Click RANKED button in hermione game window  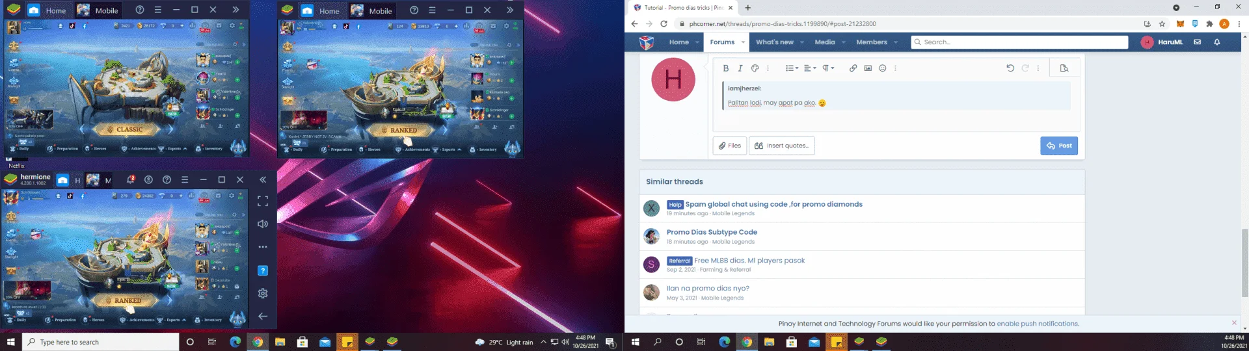coord(128,300)
